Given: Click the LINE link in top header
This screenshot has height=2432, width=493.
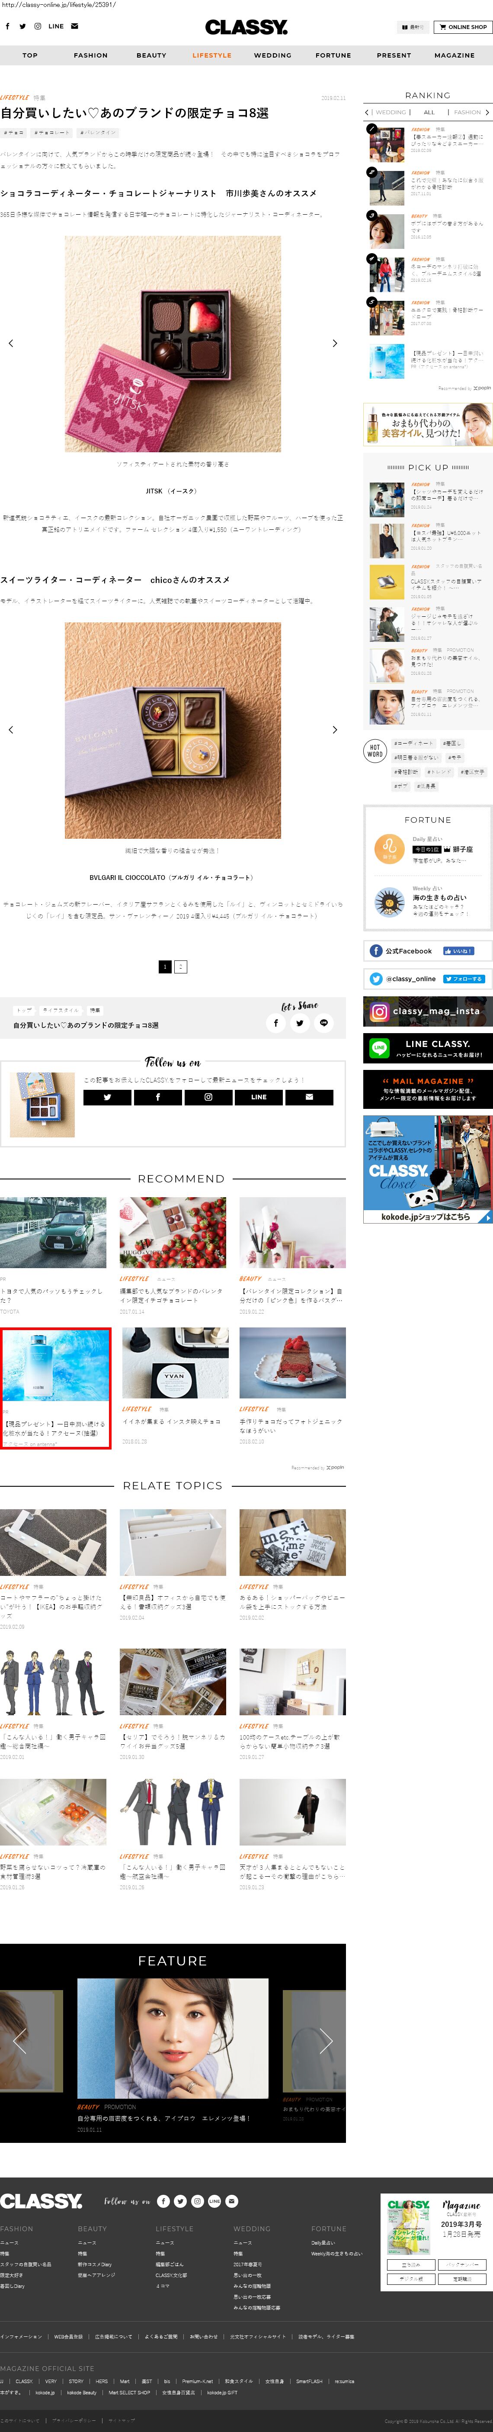Looking at the screenshot, I should pos(57,26).
